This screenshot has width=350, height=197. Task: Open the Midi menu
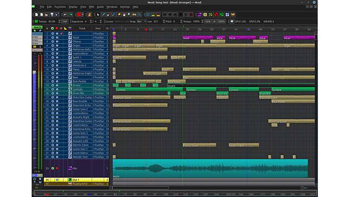(x=91, y=7)
